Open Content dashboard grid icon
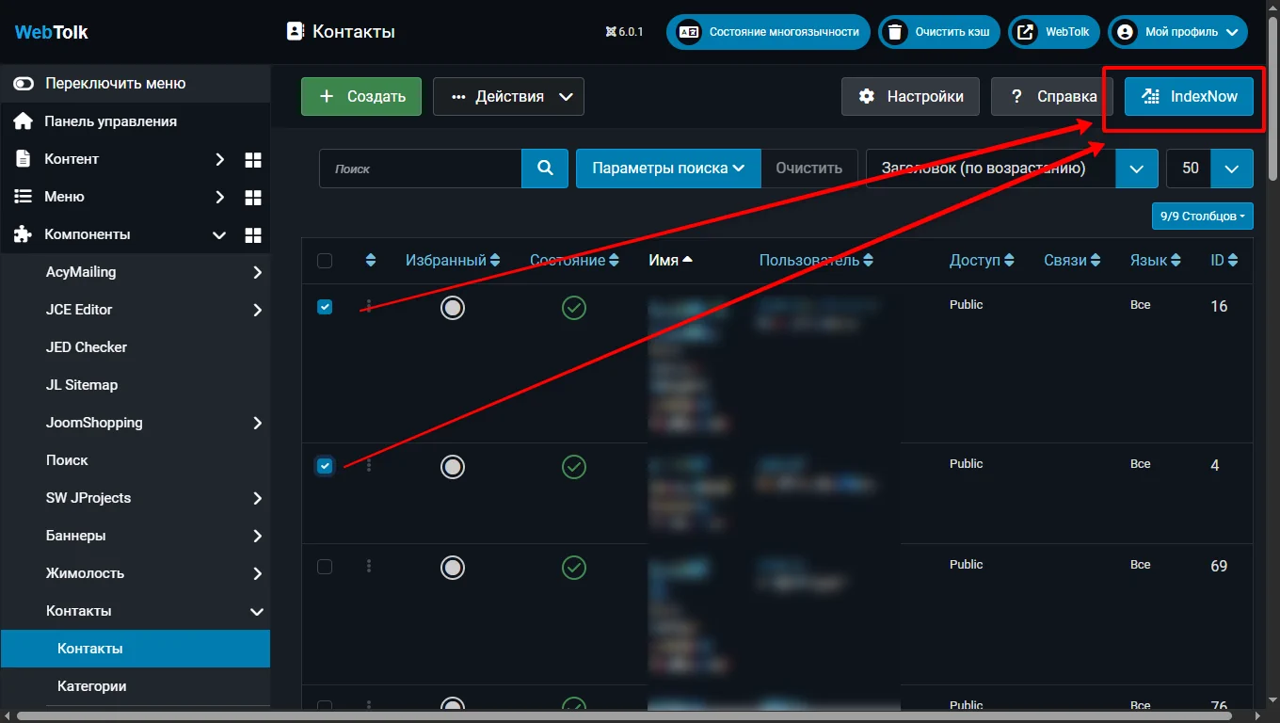Image resolution: width=1280 pixels, height=723 pixels. click(252, 159)
